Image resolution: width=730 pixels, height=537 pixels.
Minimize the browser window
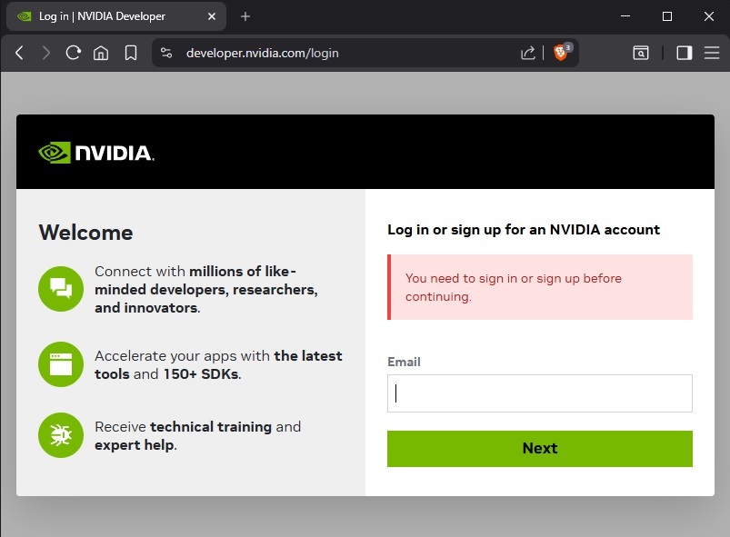(625, 16)
